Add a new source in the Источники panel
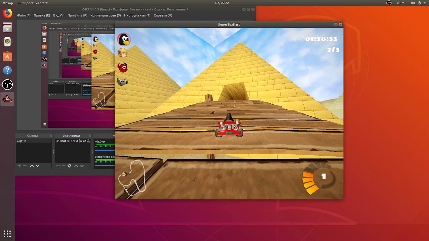The height and width of the screenshot is (241, 429). [58, 166]
